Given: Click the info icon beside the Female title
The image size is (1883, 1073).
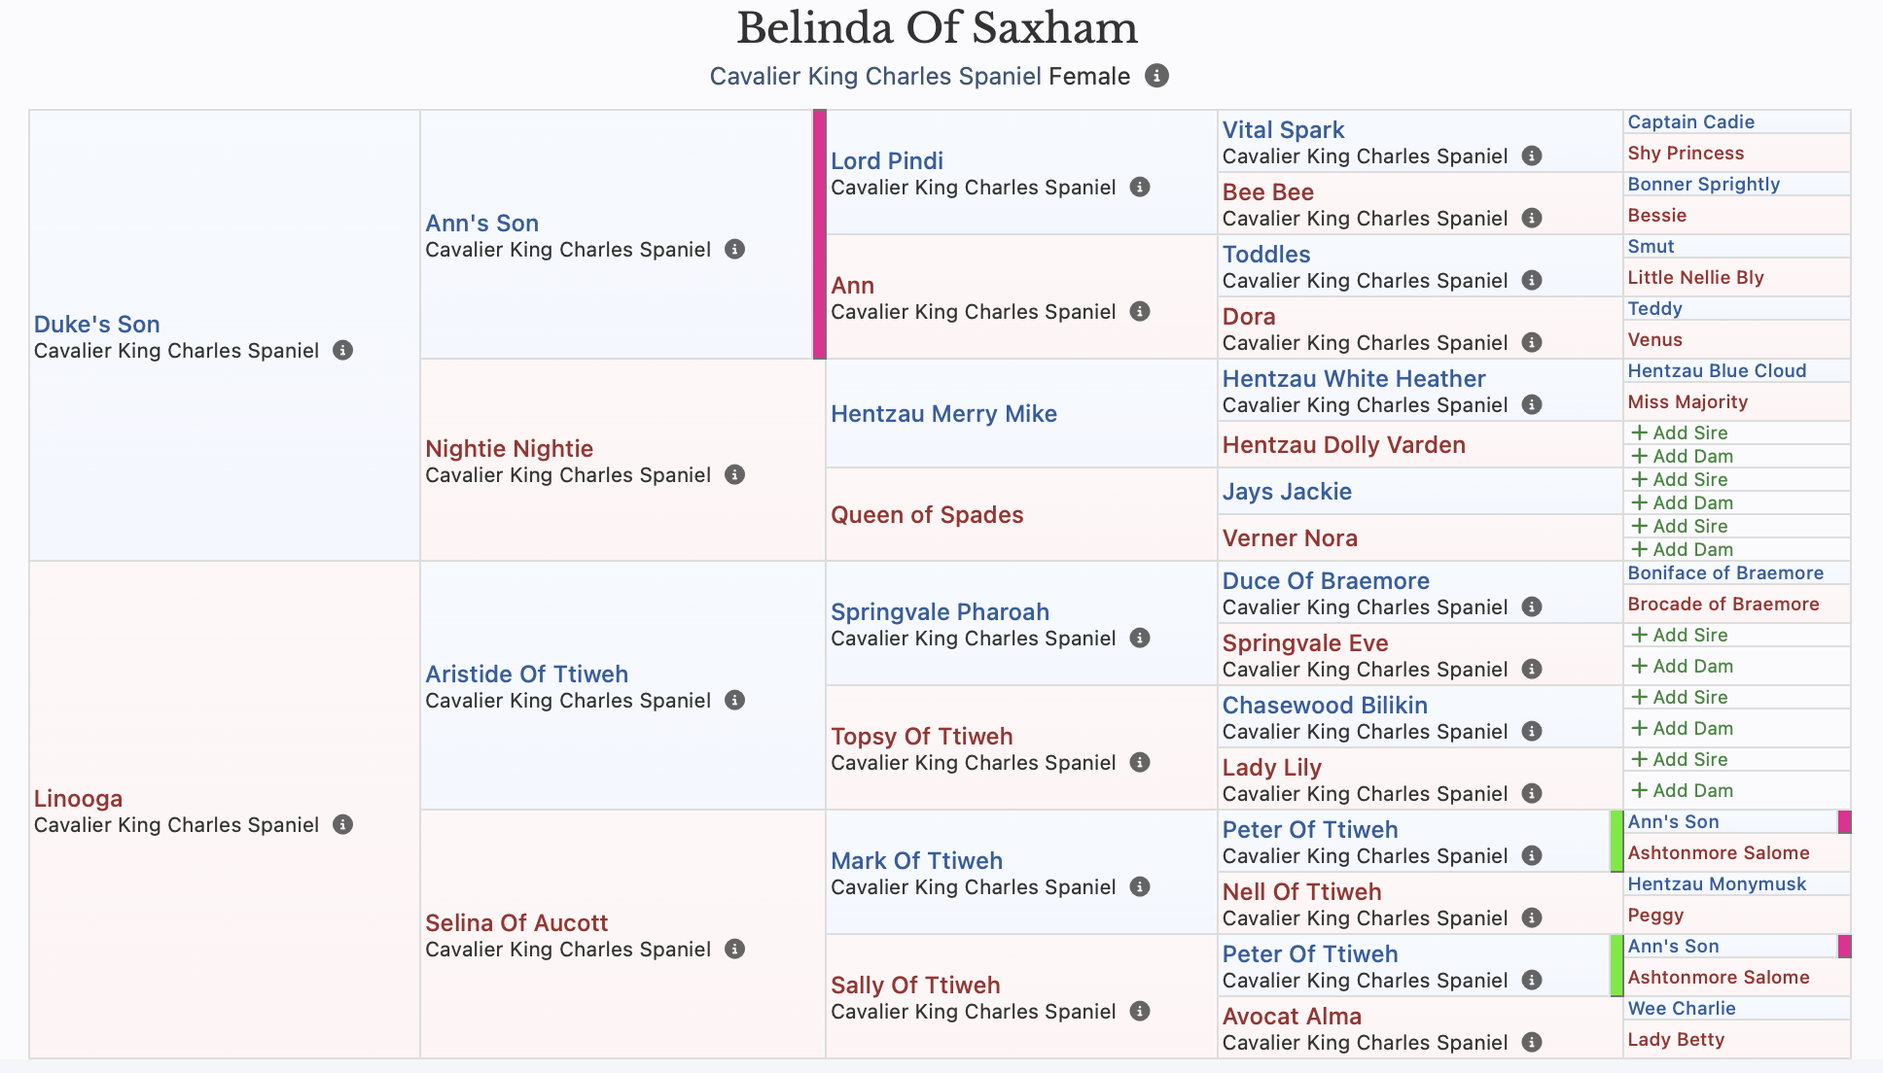Looking at the screenshot, I should point(1156,76).
